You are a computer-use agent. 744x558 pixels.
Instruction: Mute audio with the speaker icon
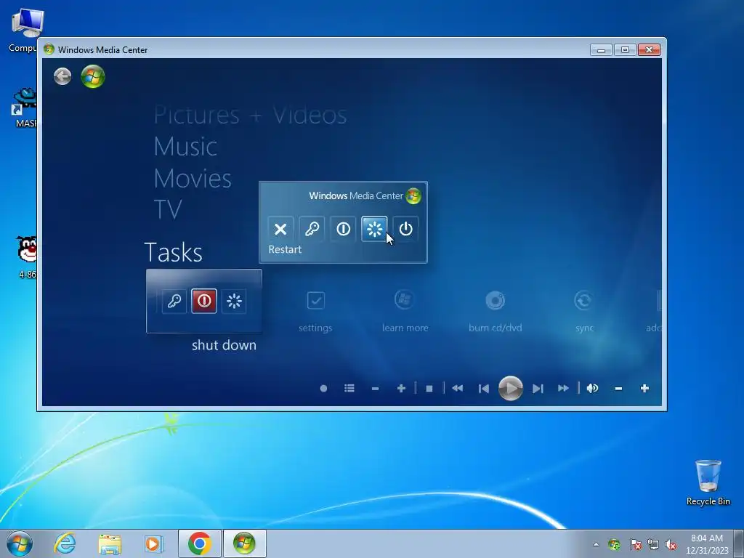[592, 389]
